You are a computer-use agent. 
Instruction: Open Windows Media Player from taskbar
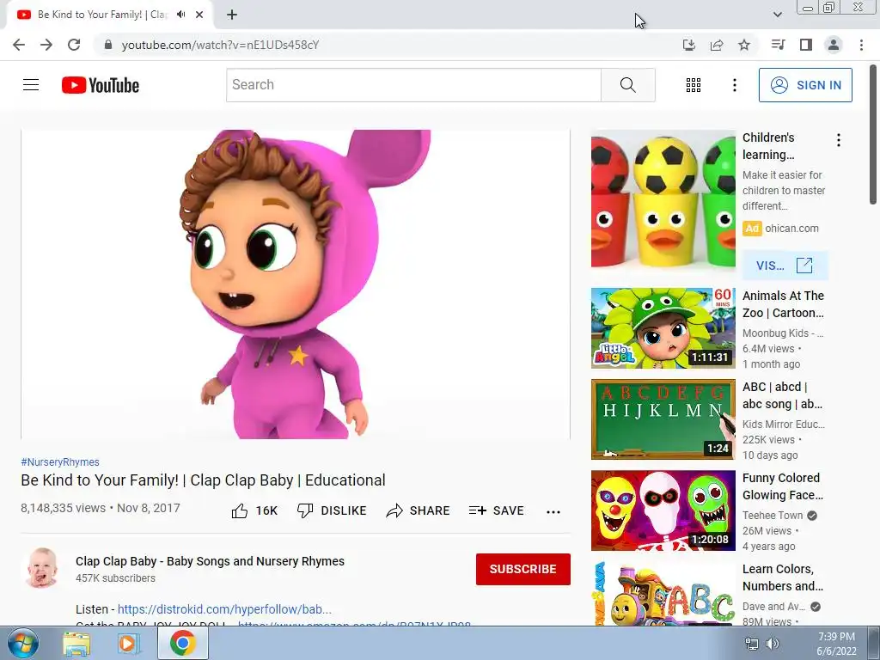click(x=129, y=643)
